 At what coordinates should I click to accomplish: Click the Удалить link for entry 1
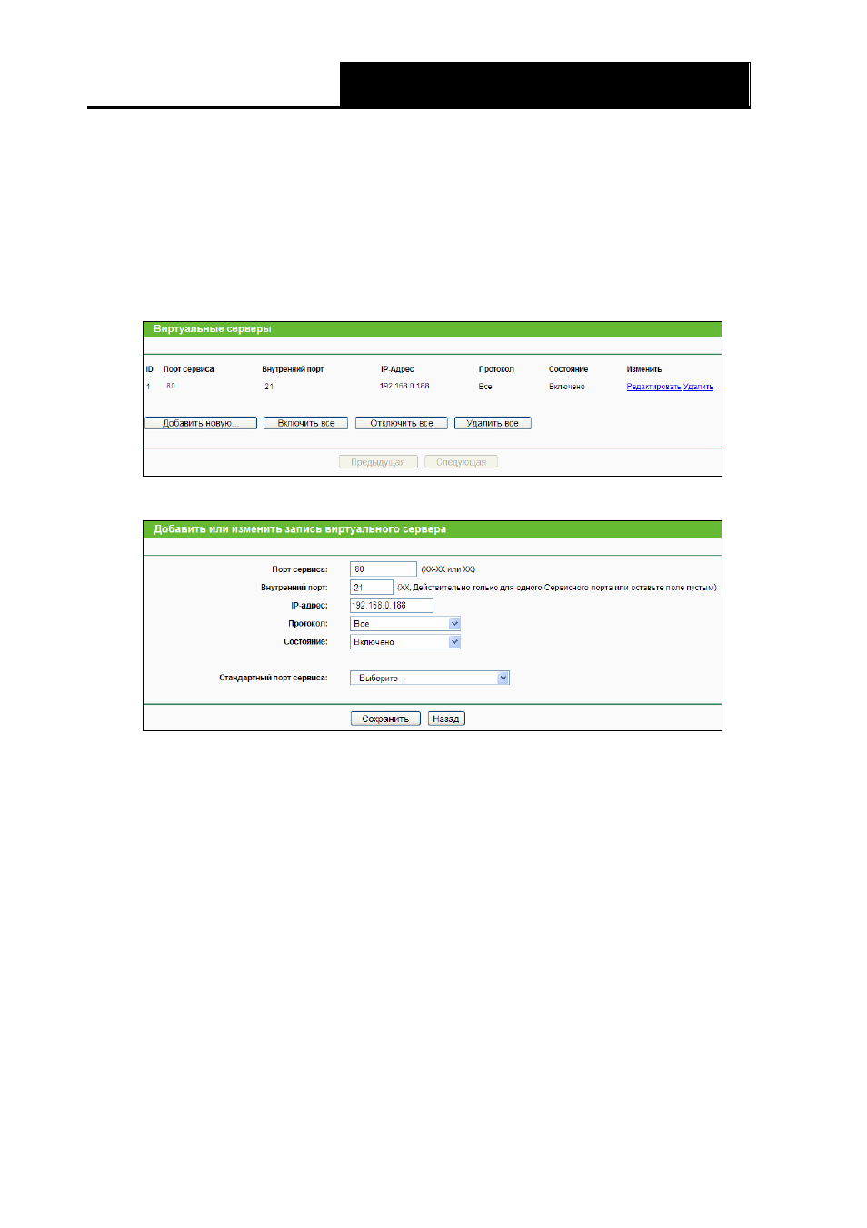pos(698,387)
